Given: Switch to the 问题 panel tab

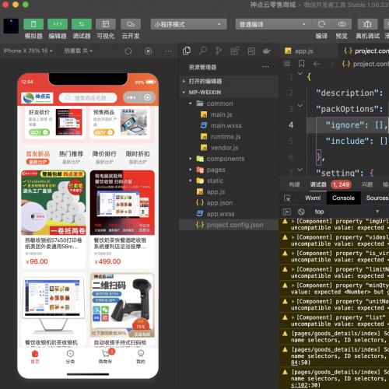Looking at the screenshot, I should 367,184.
